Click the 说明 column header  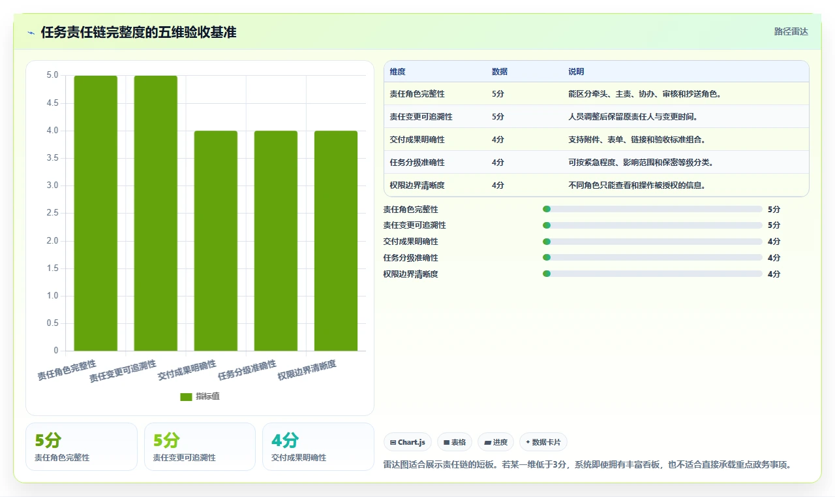[576, 71]
